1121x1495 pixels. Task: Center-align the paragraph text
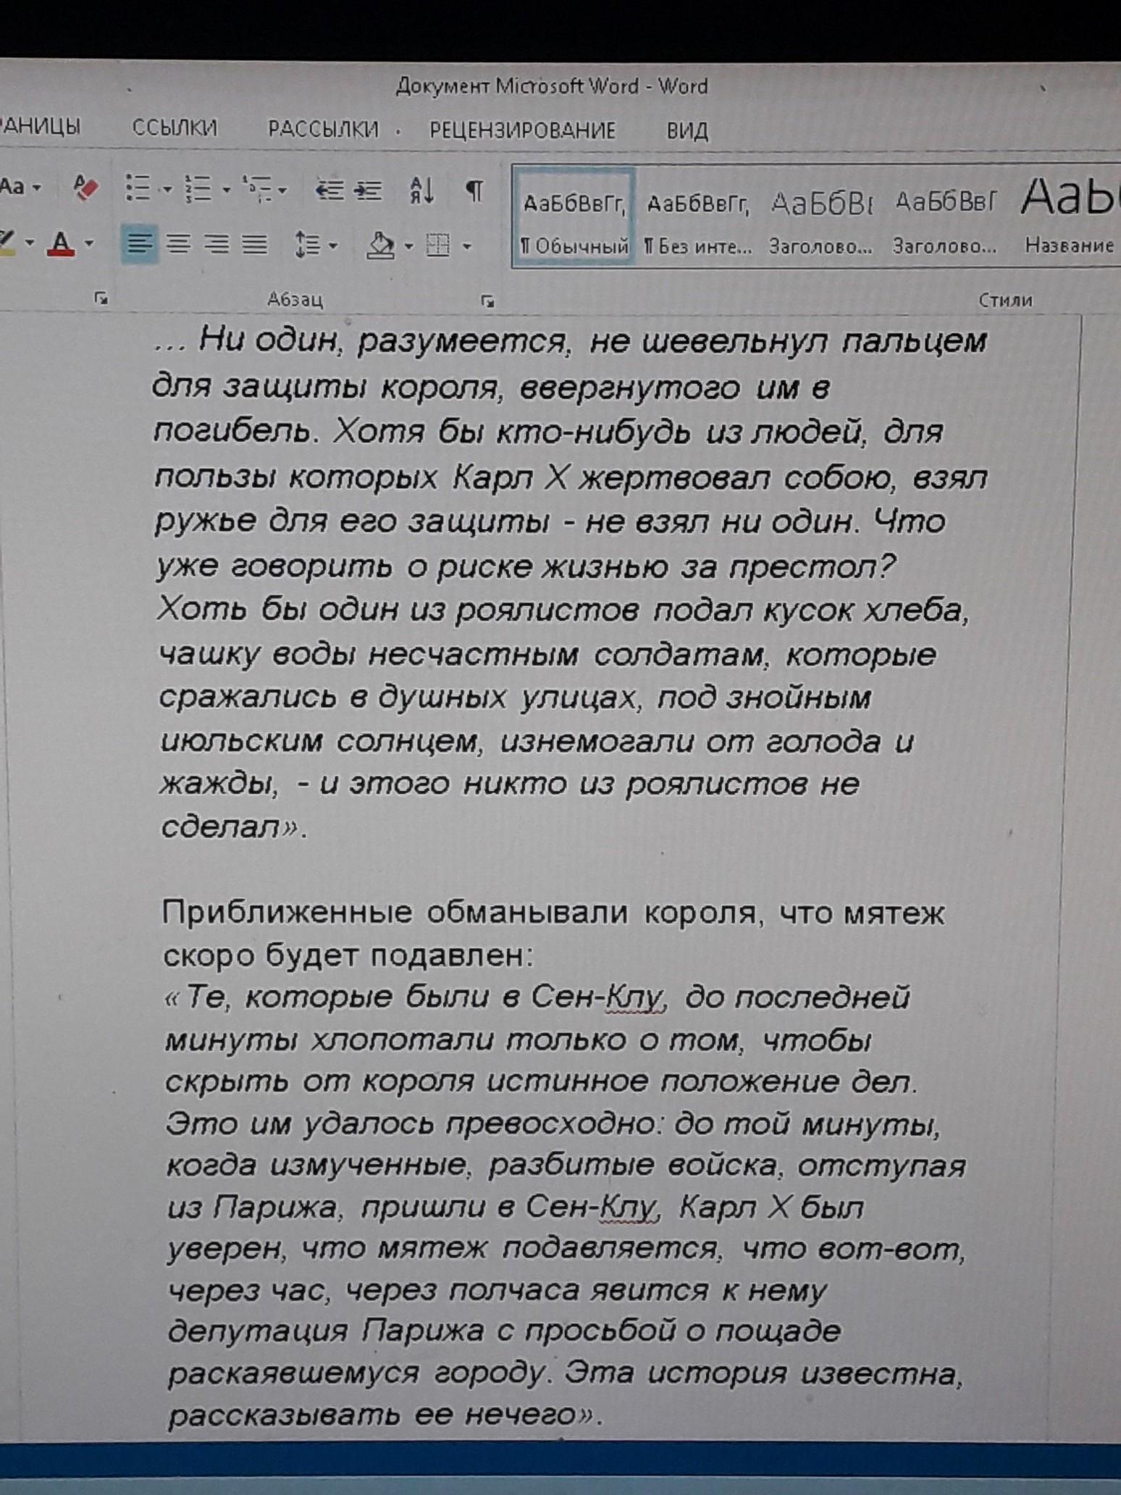click(178, 245)
